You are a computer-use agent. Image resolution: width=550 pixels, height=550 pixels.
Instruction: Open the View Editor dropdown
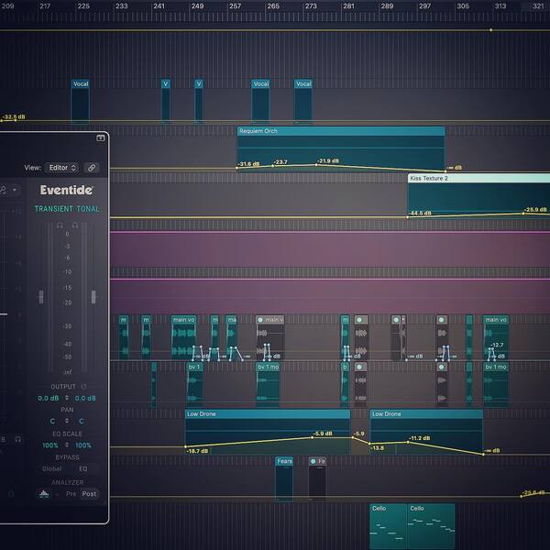[x=61, y=168]
